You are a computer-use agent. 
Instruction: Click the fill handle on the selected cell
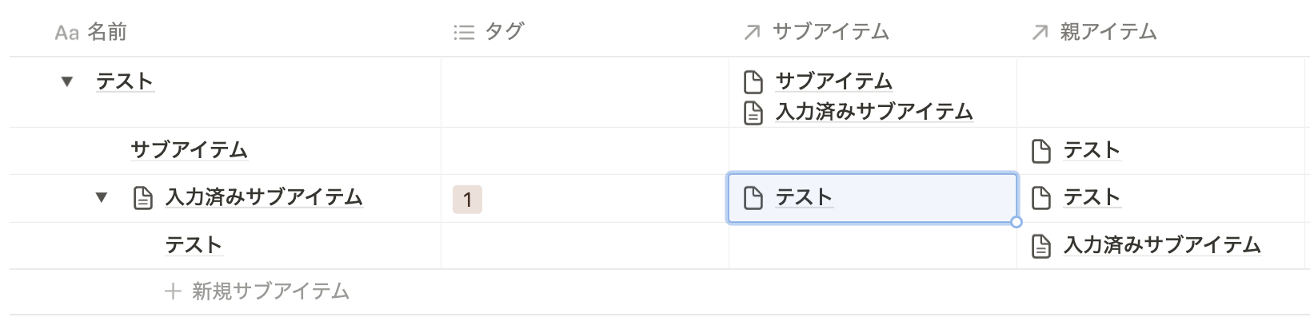[1016, 222]
